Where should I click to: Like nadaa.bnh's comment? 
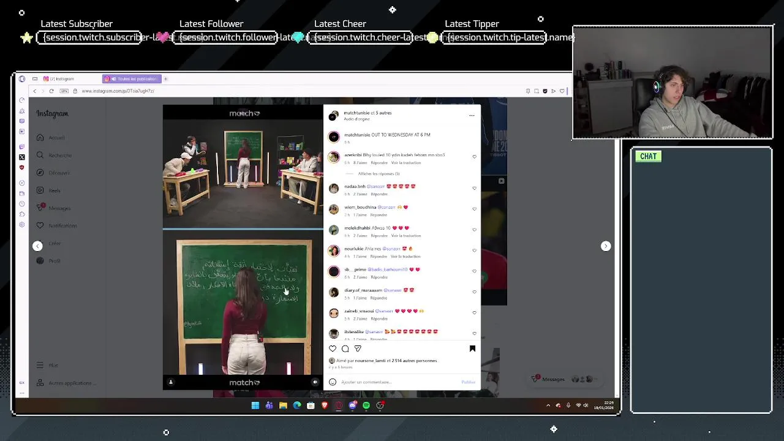(474, 188)
